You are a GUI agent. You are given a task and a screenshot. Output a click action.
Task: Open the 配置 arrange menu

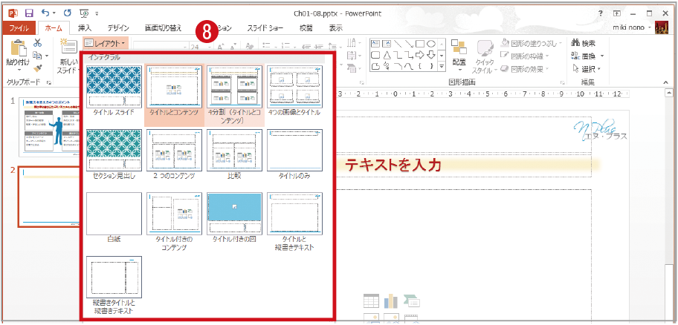(459, 54)
